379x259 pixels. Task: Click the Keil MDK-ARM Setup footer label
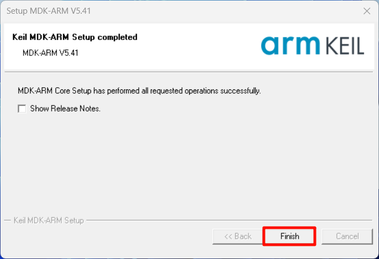pos(49,220)
